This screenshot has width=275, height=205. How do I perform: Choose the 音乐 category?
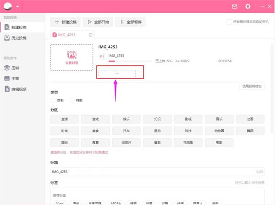pyautogui.click(x=219, y=119)
